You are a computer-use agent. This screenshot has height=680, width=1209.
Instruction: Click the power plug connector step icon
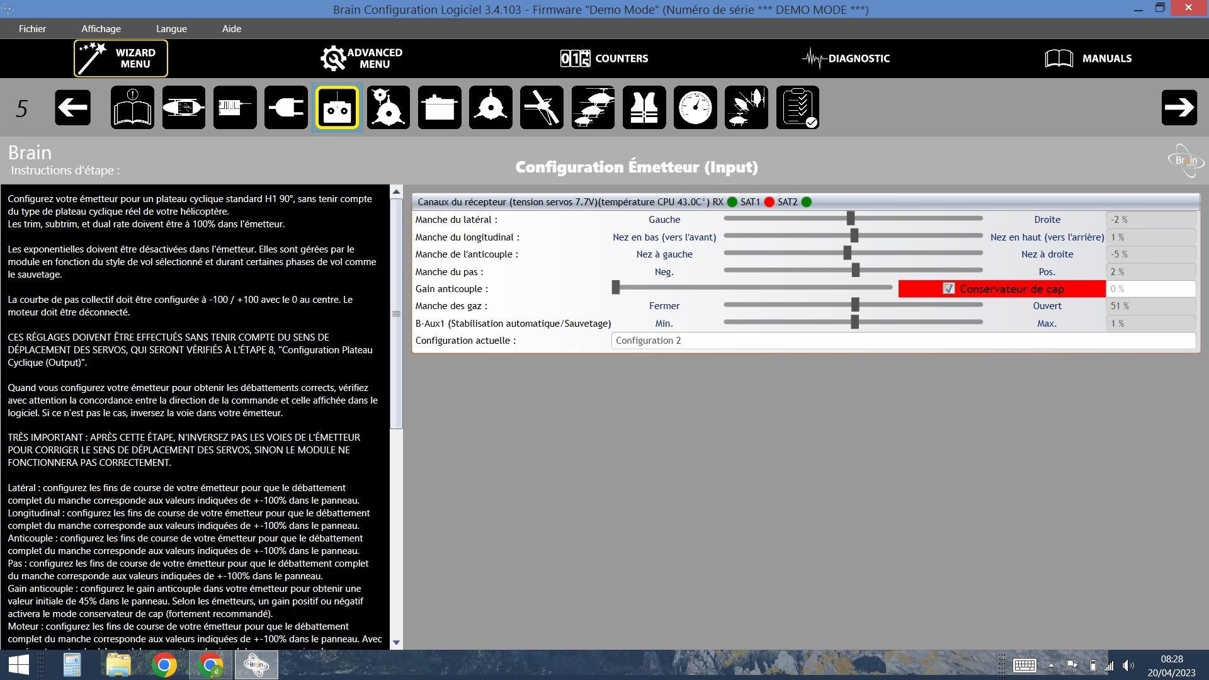[286, 108]
